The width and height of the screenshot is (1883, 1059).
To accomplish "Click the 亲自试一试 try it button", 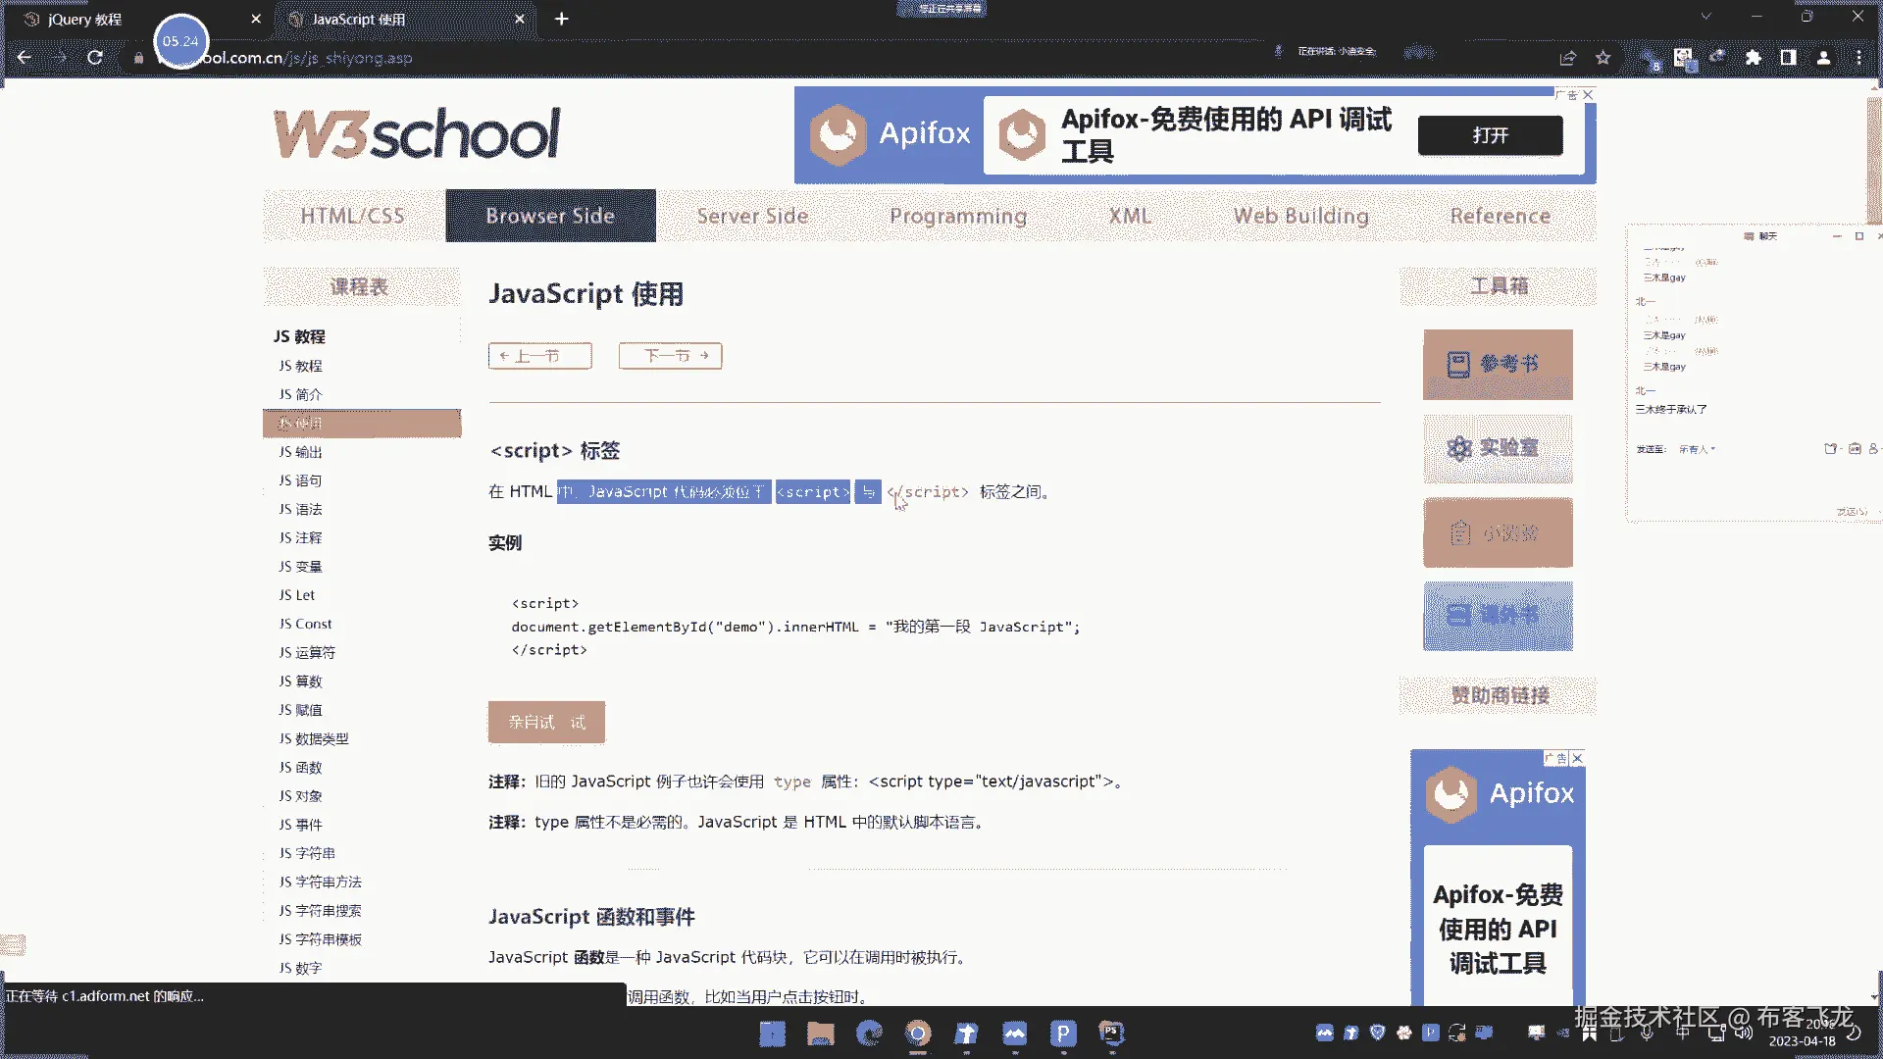I will [x=546, y=723].
